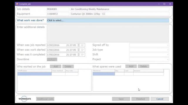
Task: Click the Qty column header in spares
Action: [120, 71]
